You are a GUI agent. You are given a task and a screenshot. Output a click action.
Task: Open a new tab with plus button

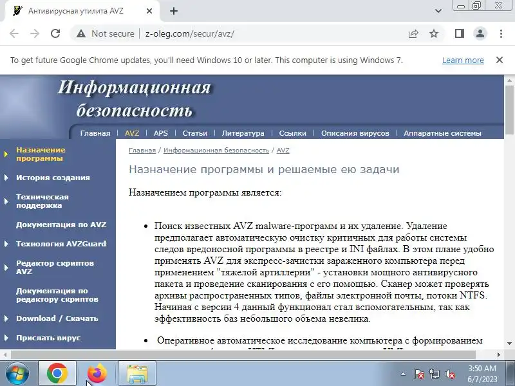(173, 11)
